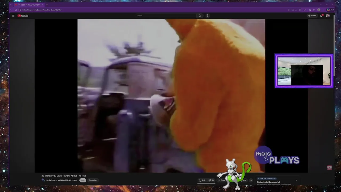Click the magnifier search button

pyautogui.click(x=200, y=16)
